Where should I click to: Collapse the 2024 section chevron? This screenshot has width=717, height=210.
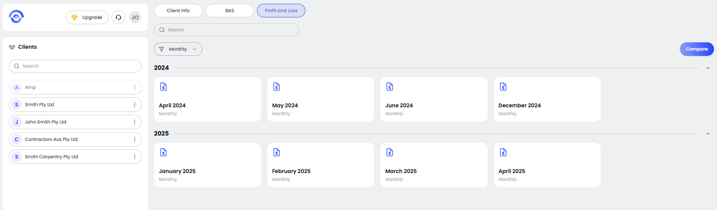(x=708, y=68)
